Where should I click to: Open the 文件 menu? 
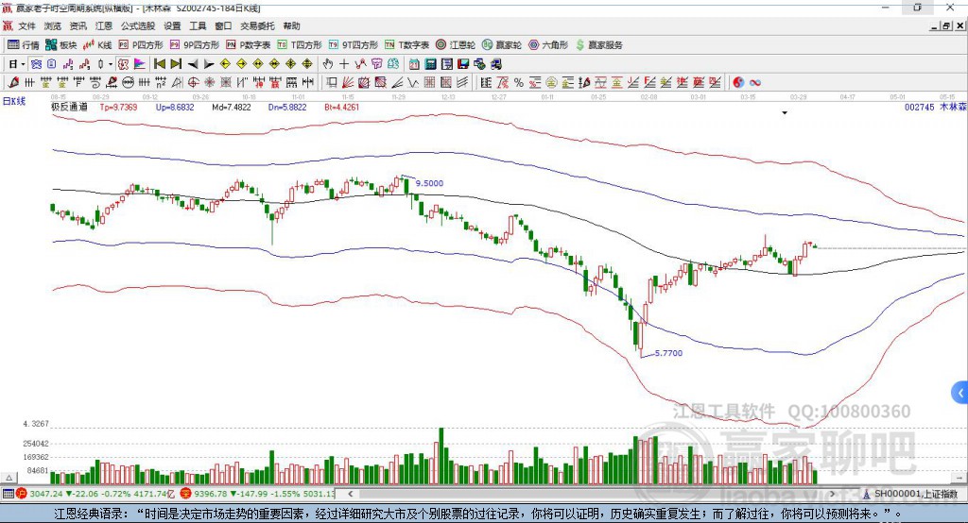pyautogui.click(x=26, y=25)
